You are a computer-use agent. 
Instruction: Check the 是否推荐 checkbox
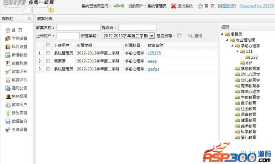(179, 35)
